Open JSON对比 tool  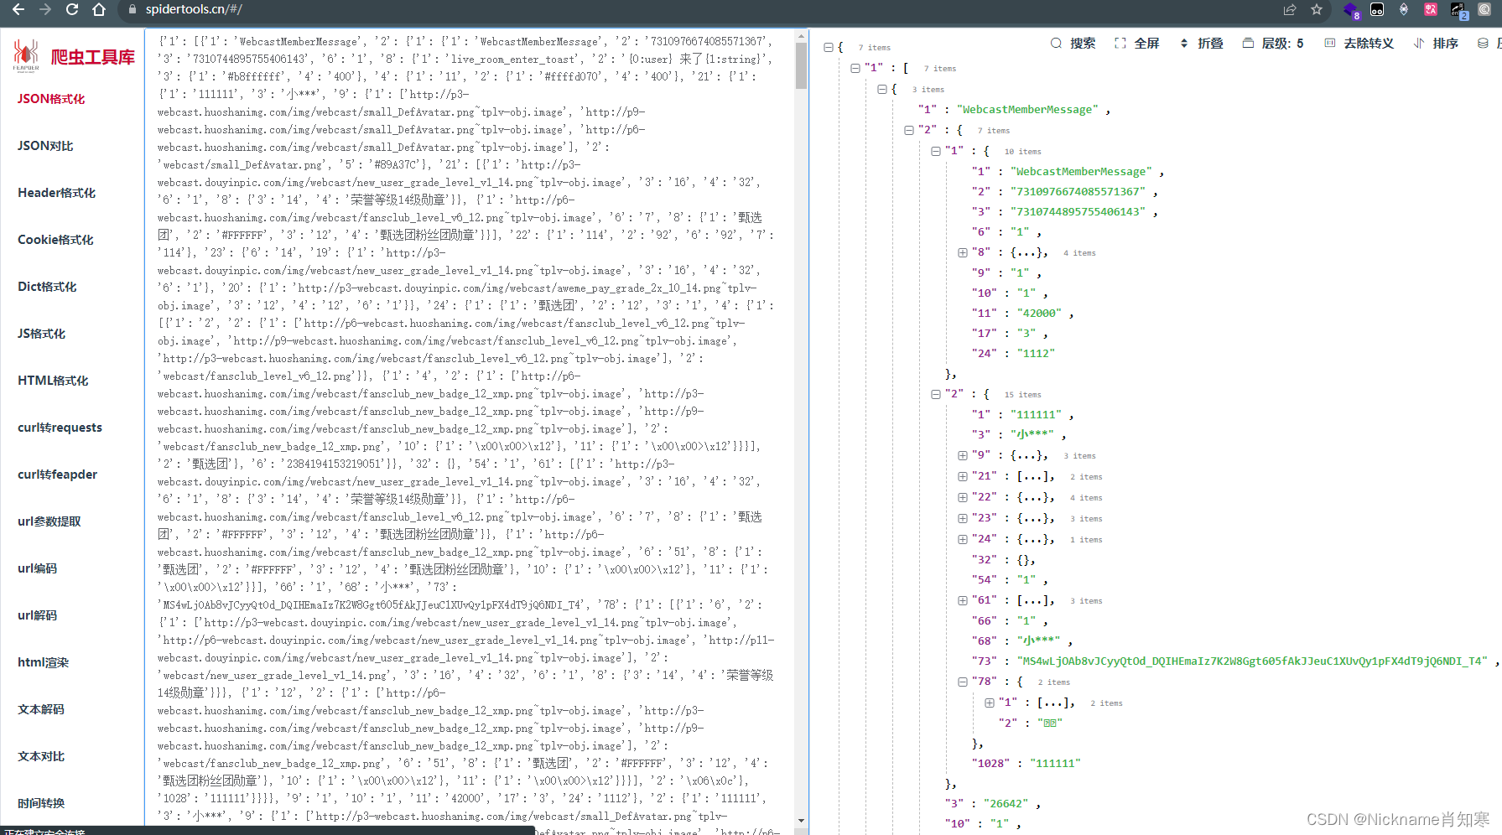[45, 146]
